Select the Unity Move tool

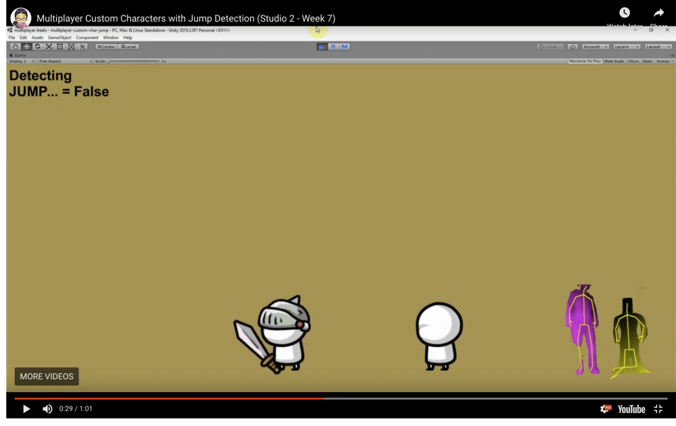pyautogui.click(x=26, y=47)
